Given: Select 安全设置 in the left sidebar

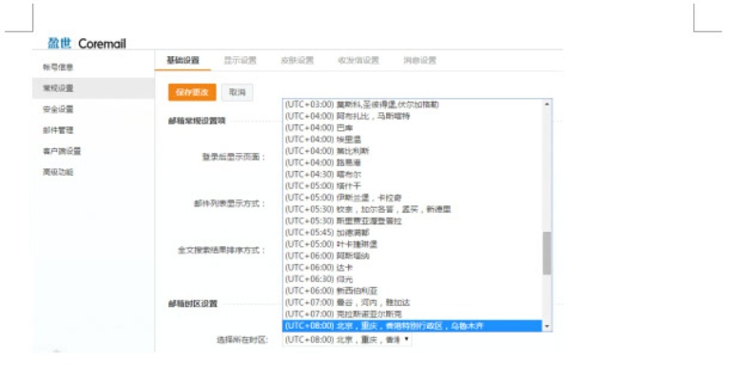Looking at the screenshot, I should click(58, 109).
